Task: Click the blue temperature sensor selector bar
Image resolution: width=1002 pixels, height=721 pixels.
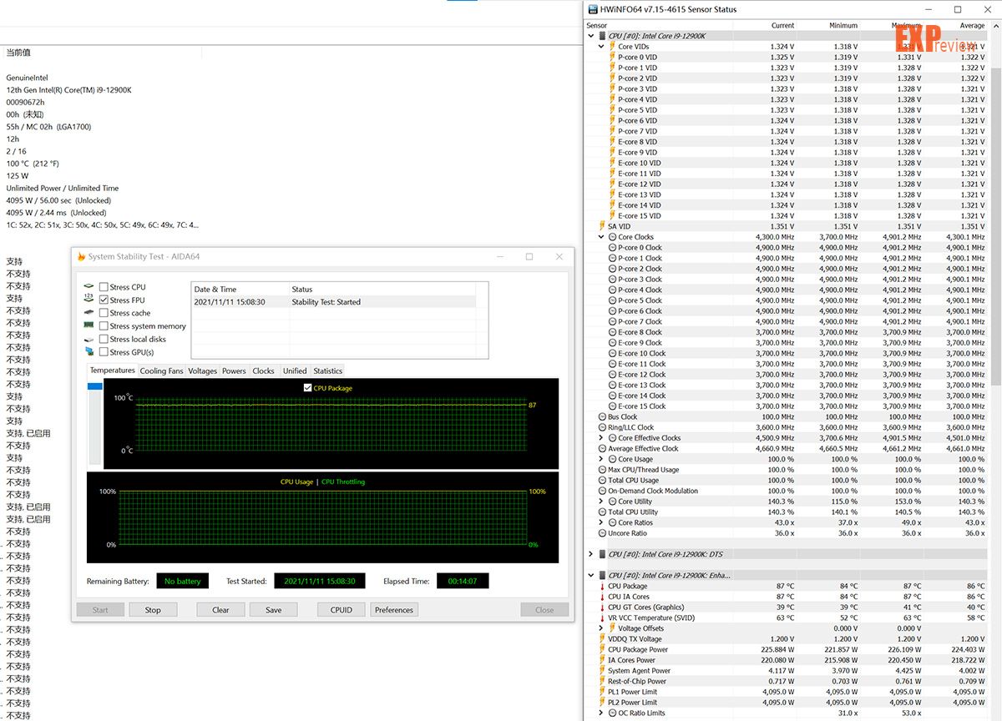Action: 95,386
